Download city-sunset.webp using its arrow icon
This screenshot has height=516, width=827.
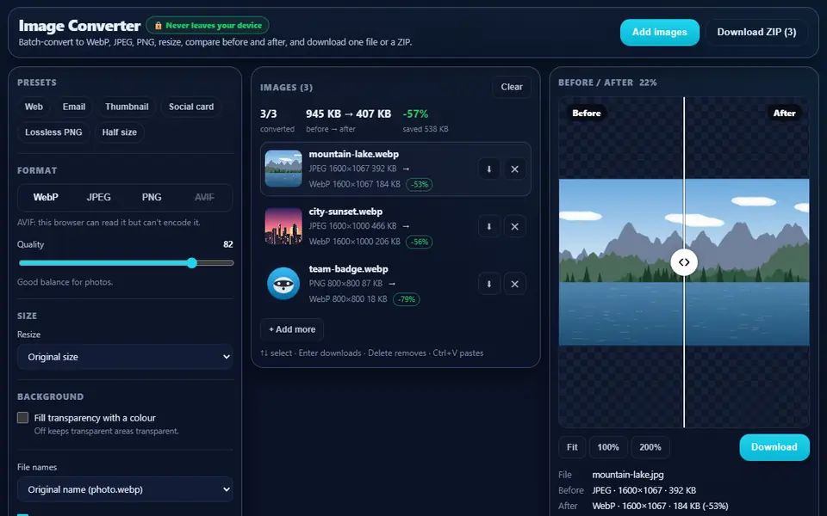click(489, 226)
